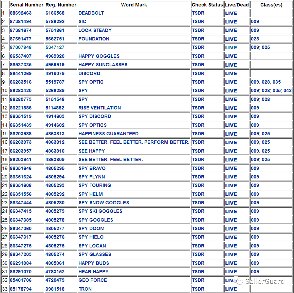Open HAPPINESS GUARANTEED word mark

point(108,134)
